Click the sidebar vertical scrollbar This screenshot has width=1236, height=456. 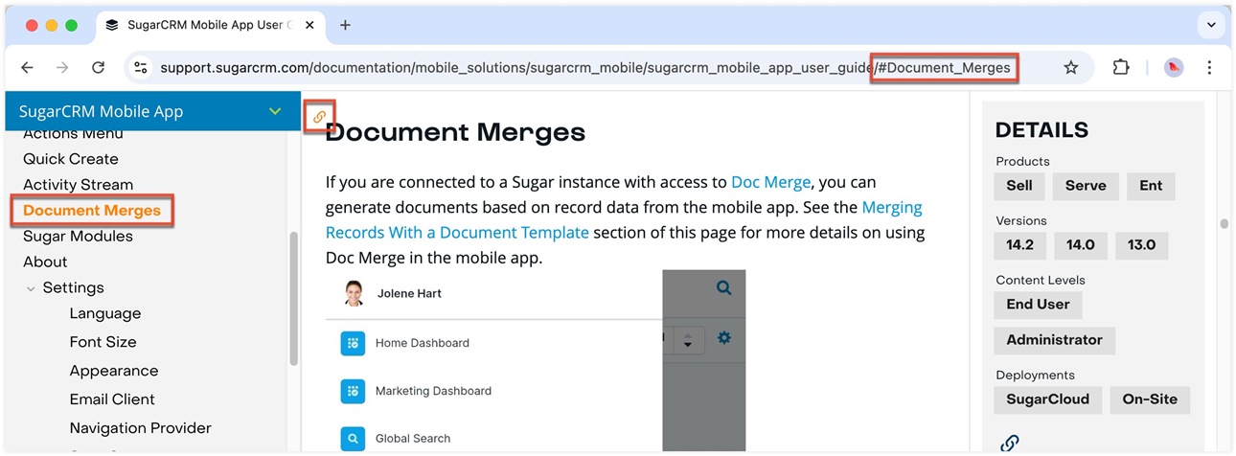[x=293, y=297]
